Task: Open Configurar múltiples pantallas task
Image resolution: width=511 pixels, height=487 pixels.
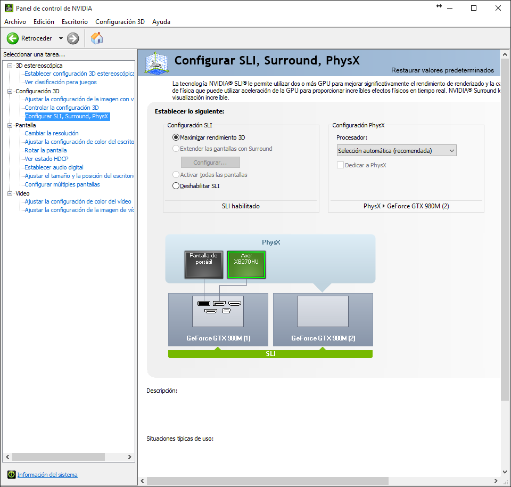Action: 62,184
